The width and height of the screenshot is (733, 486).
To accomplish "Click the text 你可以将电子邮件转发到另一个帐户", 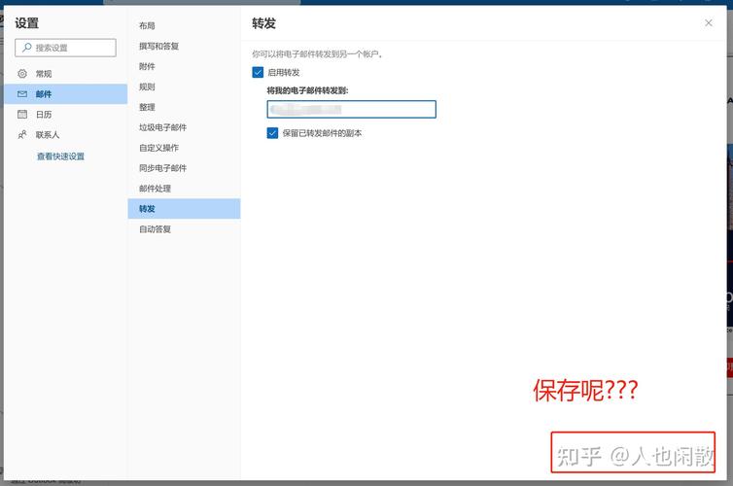I will point(316,54).
